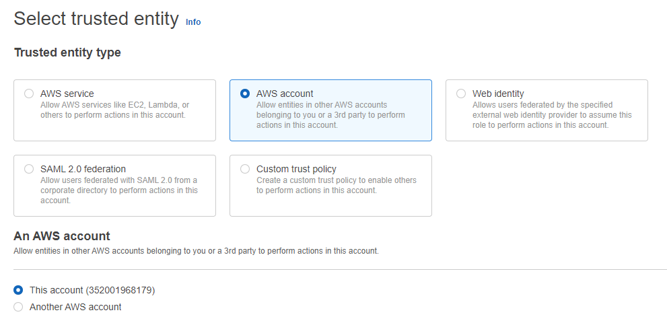Select the Another AWS account radio button
The height and width of the screenshot is (325, 667).
[x=18, y=307]
